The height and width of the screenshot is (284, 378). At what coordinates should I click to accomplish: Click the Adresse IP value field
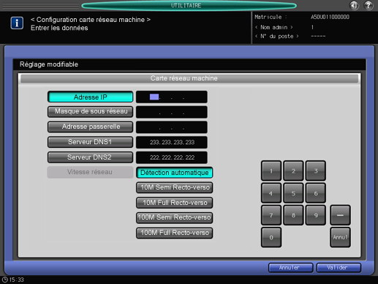[172, 97]
